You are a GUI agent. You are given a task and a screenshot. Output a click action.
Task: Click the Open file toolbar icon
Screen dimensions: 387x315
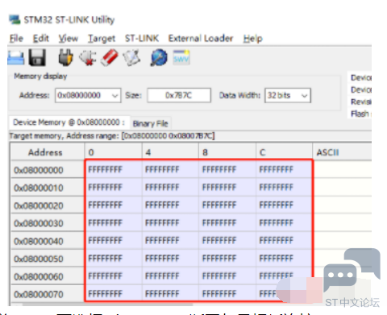tap(15, 58)
